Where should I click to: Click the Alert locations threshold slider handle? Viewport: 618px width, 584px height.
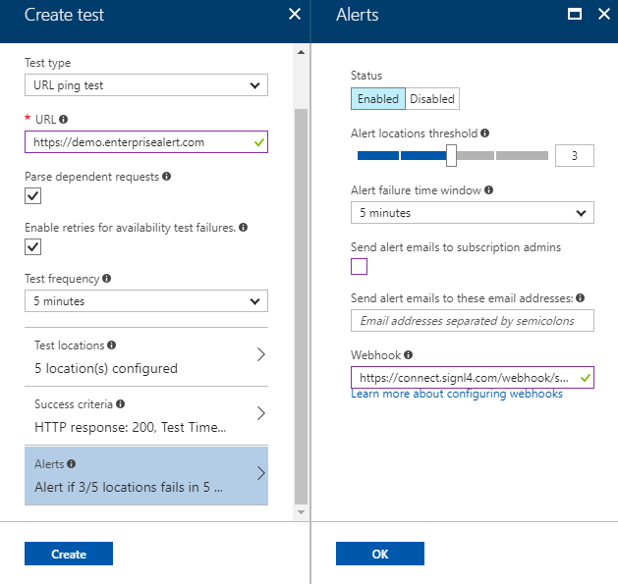click(x=451, y=155)
